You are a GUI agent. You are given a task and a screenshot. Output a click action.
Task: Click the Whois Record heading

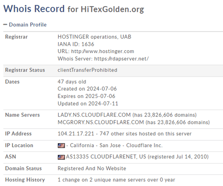(x=34, y=9)
